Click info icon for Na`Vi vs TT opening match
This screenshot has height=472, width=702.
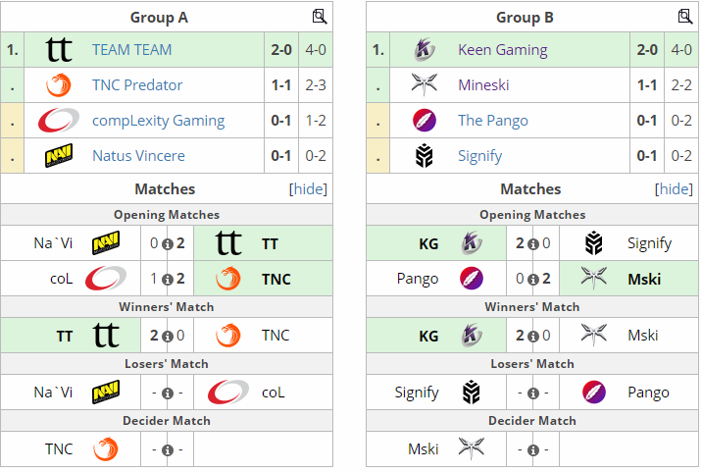(168, 244)
